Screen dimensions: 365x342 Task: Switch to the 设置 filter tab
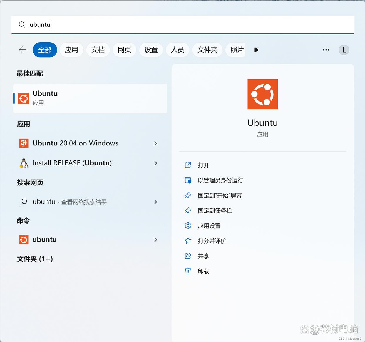[x=151, y=50]
